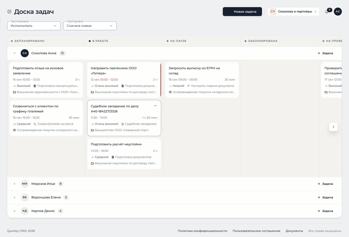Click the МИ avatar of Морозов Илья

click(x=25, y=184)
